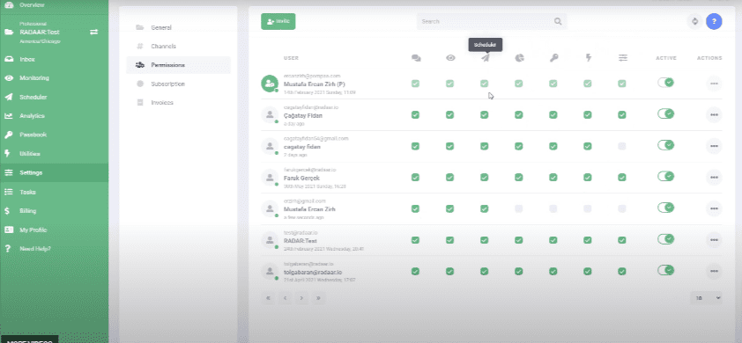Click the Utilities lightning bolt column icon
This screenshot has height=343, width=742.
[589, 58]
